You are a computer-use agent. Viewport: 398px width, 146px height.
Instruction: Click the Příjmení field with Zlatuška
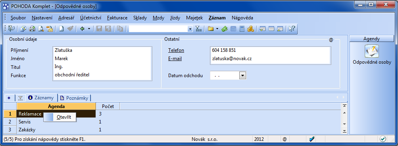[102, 50]
